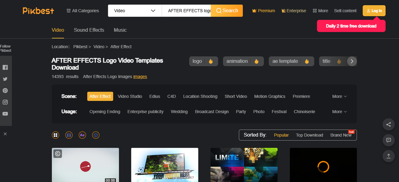This screenshot has width=399, height=182.
Task: Select Opening Ending usage filter
Action: click(105, 112)
